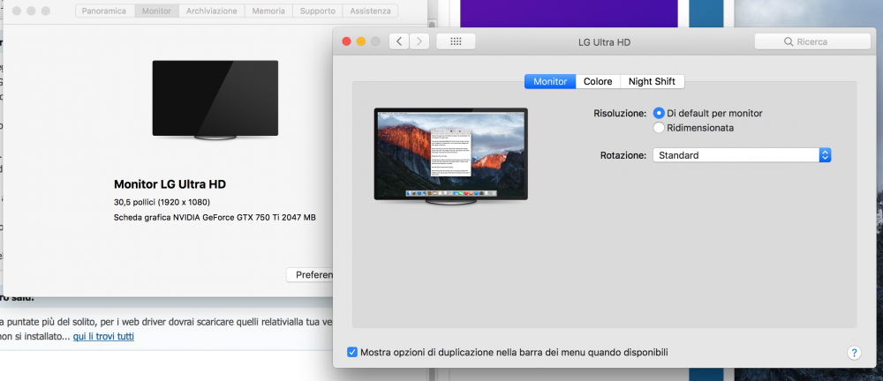This screenshot has width=883, height=381.
Task: Open the Archiviazione tab
Action: pyautogui.click(x=212, y=11)
